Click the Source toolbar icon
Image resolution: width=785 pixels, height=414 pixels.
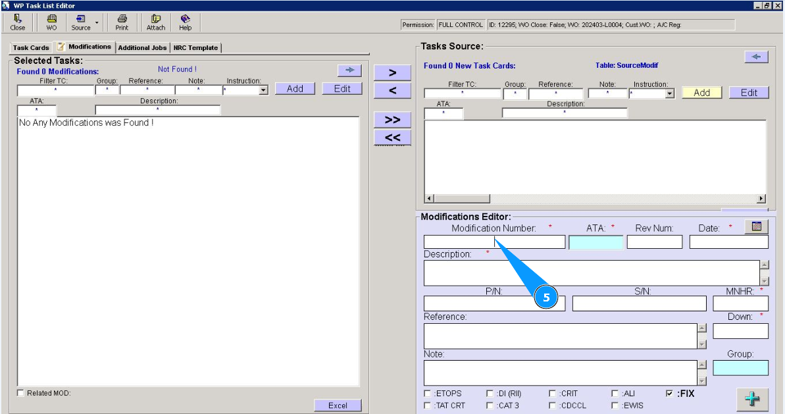[81, 22]
